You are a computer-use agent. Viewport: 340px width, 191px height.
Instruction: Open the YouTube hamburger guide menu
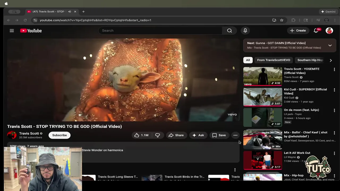(12, 31)
